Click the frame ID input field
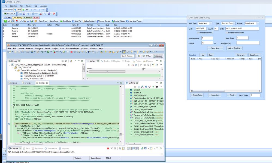Viewport: 272px width, 163px height. coord(201,29)
